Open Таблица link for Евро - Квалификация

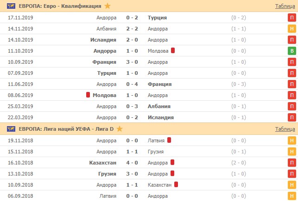pyautogui.click(x=285, y=6)
